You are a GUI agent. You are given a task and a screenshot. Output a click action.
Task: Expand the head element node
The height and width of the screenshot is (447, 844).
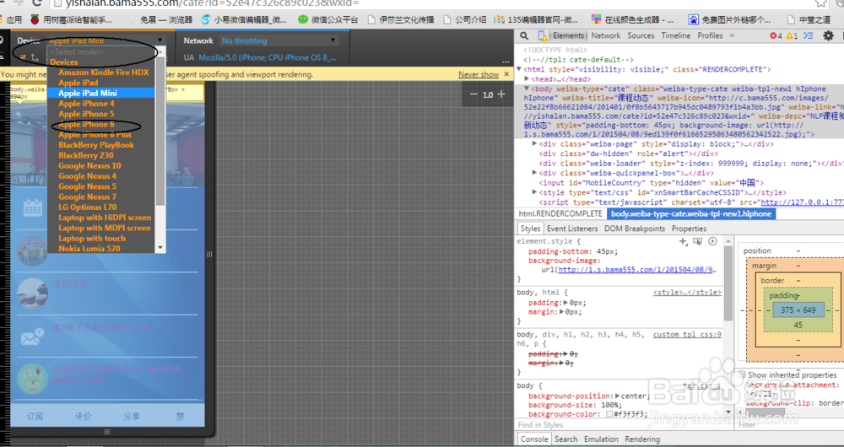(x=527, y=79)
